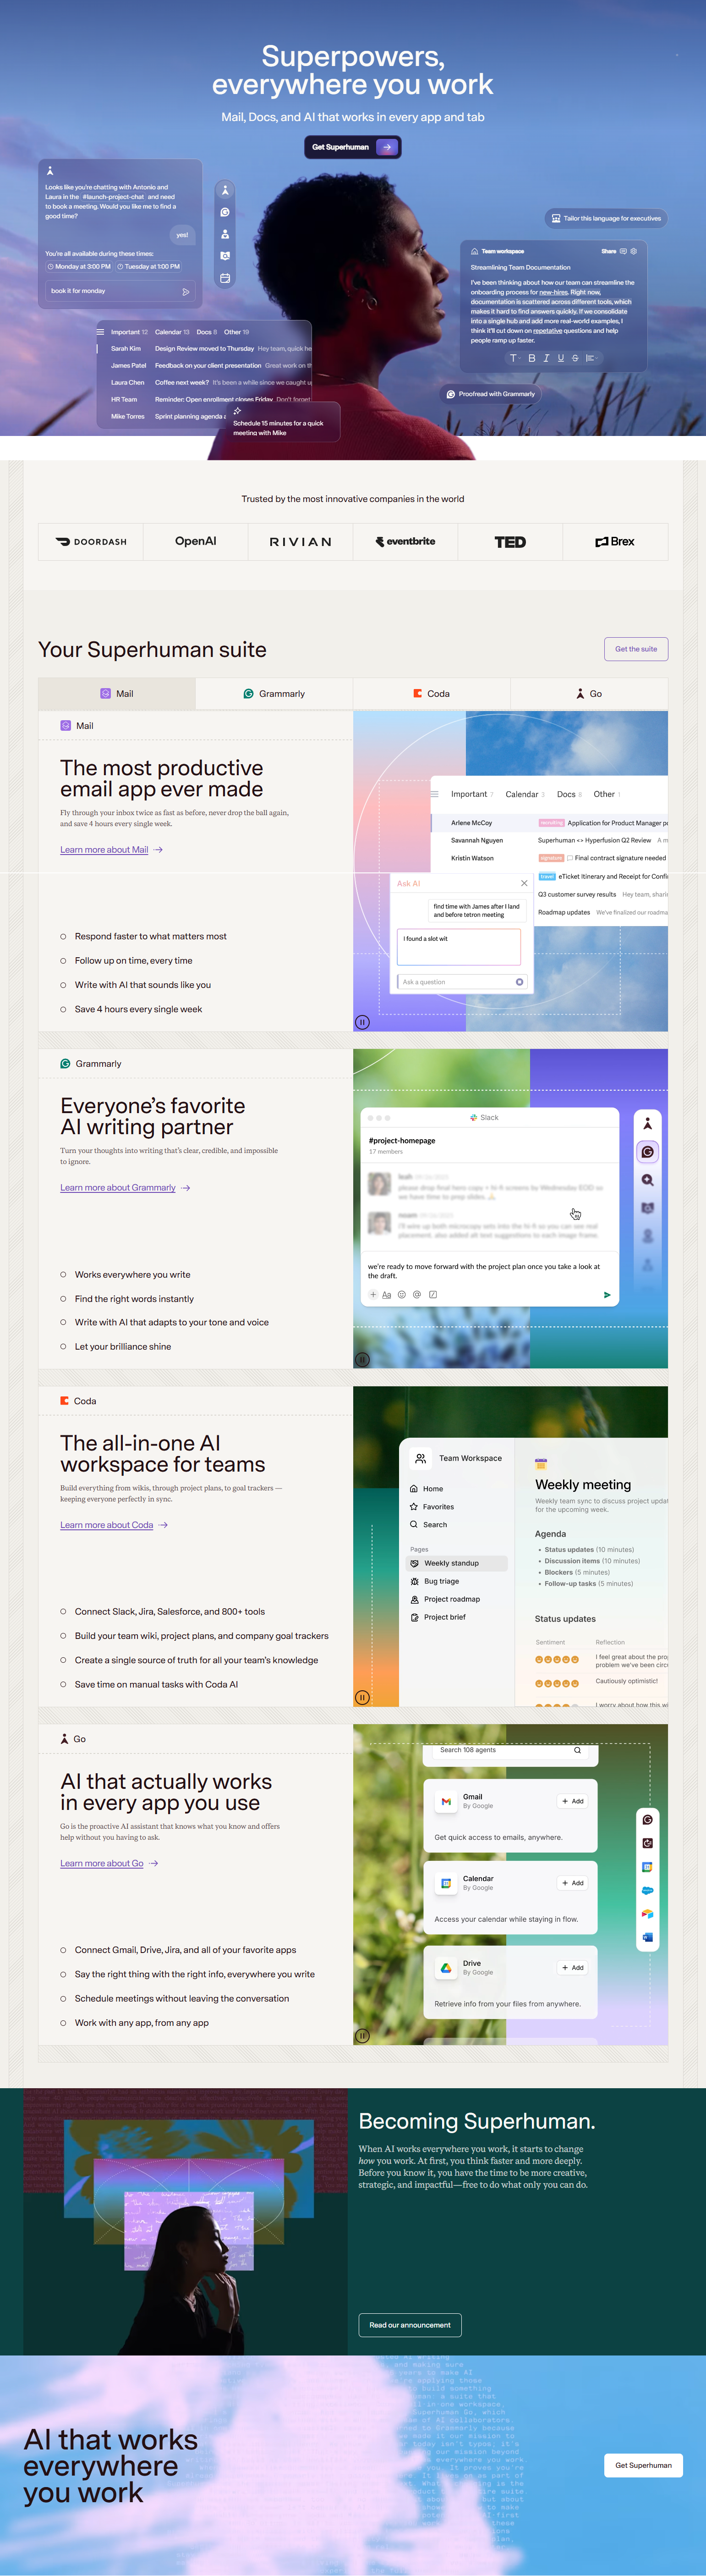The height and width of the screenshot is (2576, 706).
Task: Add the Gmail agent
Action: 572,1801
